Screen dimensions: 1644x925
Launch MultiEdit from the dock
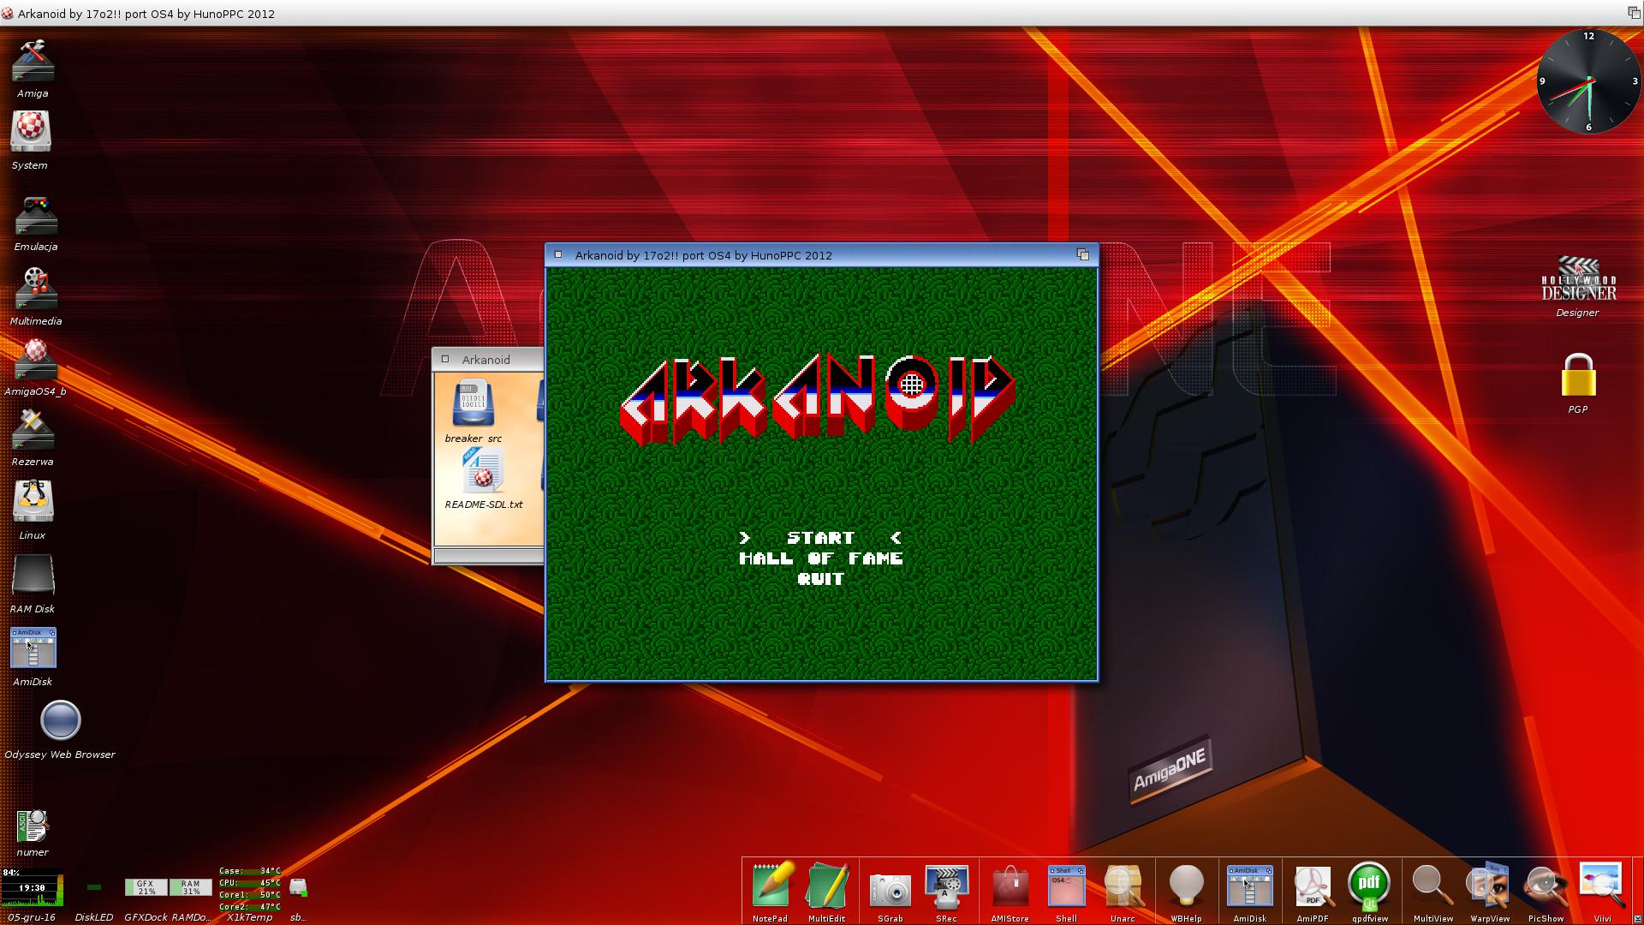(827, 886)
